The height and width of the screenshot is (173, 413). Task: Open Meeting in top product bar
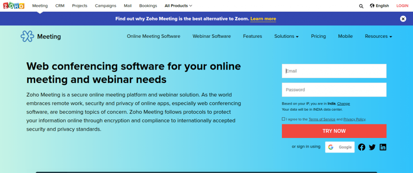pos(40,6)
